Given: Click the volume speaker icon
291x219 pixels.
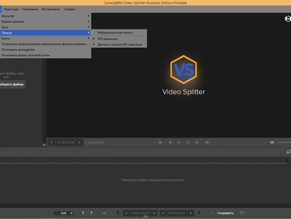Looking at the screenshot, I should [x=272, y=142].
